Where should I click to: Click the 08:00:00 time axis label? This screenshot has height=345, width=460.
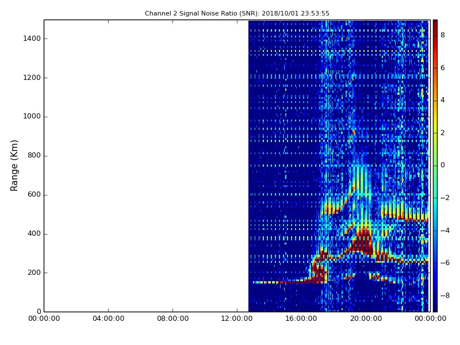pyautogui.click(x=173, y=319)
